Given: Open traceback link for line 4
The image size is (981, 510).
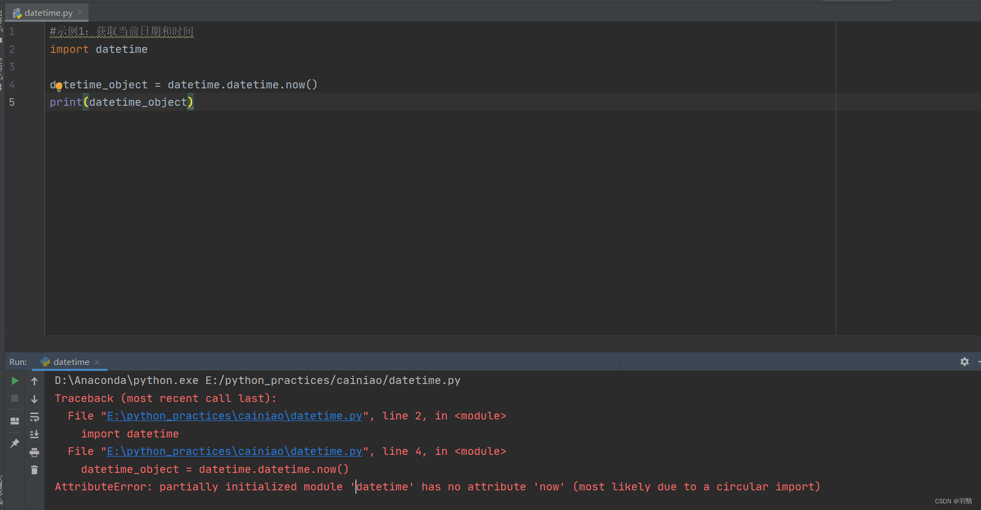Looking at the screenshot, I should [235, 451].
